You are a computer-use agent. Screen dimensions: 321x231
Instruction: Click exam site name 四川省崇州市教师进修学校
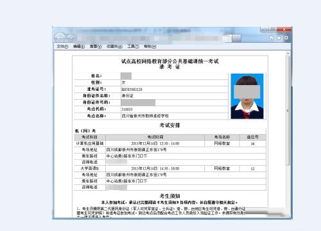(145, 116)
